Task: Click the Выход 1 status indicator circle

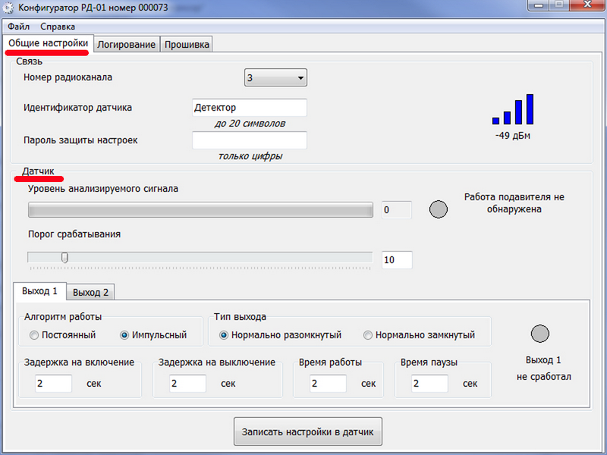Action: (540, 334)
